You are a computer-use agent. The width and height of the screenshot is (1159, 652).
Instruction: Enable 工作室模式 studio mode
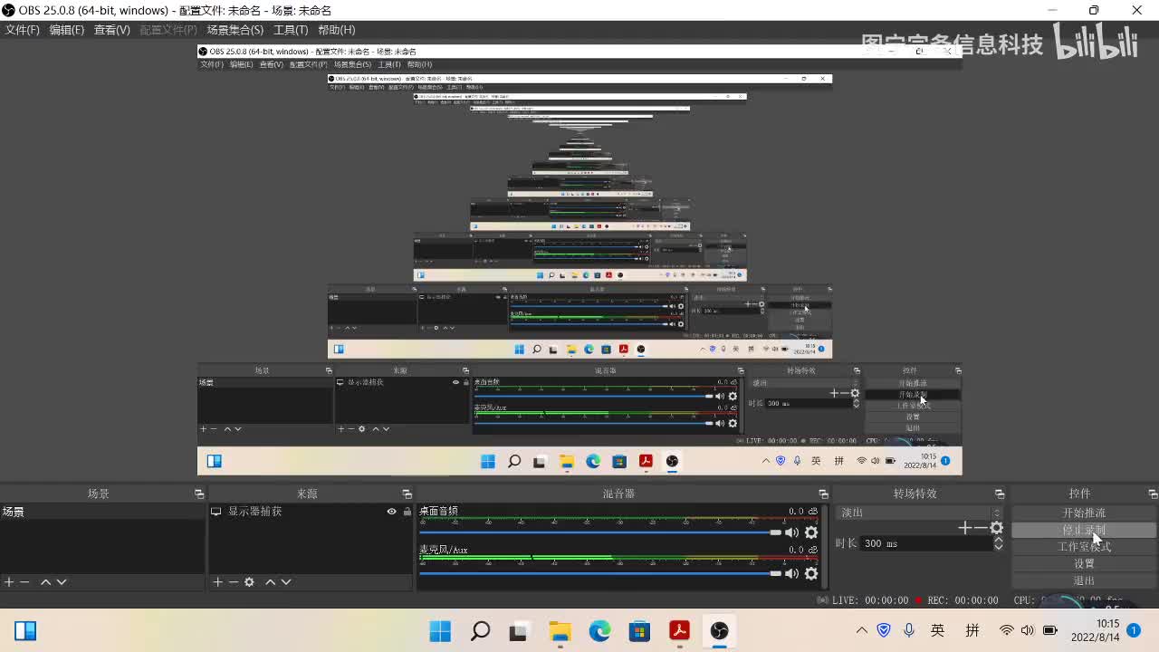pyautogui.click(x=1084, y=547)
